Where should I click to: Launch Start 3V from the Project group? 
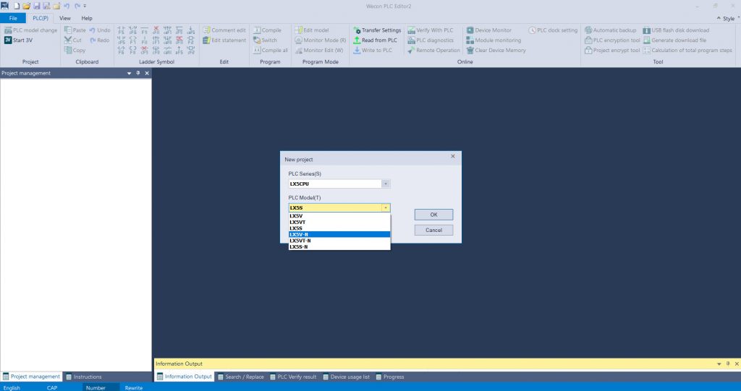pyautogui.click(x=18, y=40)
